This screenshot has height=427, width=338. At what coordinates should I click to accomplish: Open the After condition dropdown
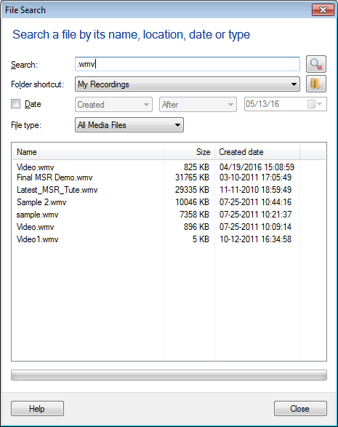coord(198,105)
